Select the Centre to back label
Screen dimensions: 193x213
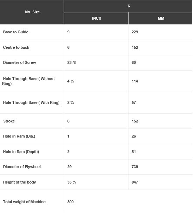click(16, 47)
